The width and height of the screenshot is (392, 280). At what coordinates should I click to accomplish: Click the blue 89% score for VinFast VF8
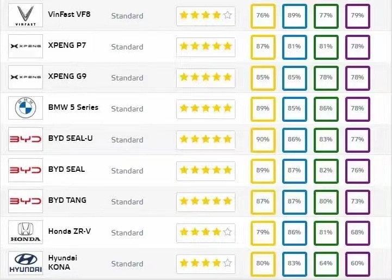coord(295,16)
